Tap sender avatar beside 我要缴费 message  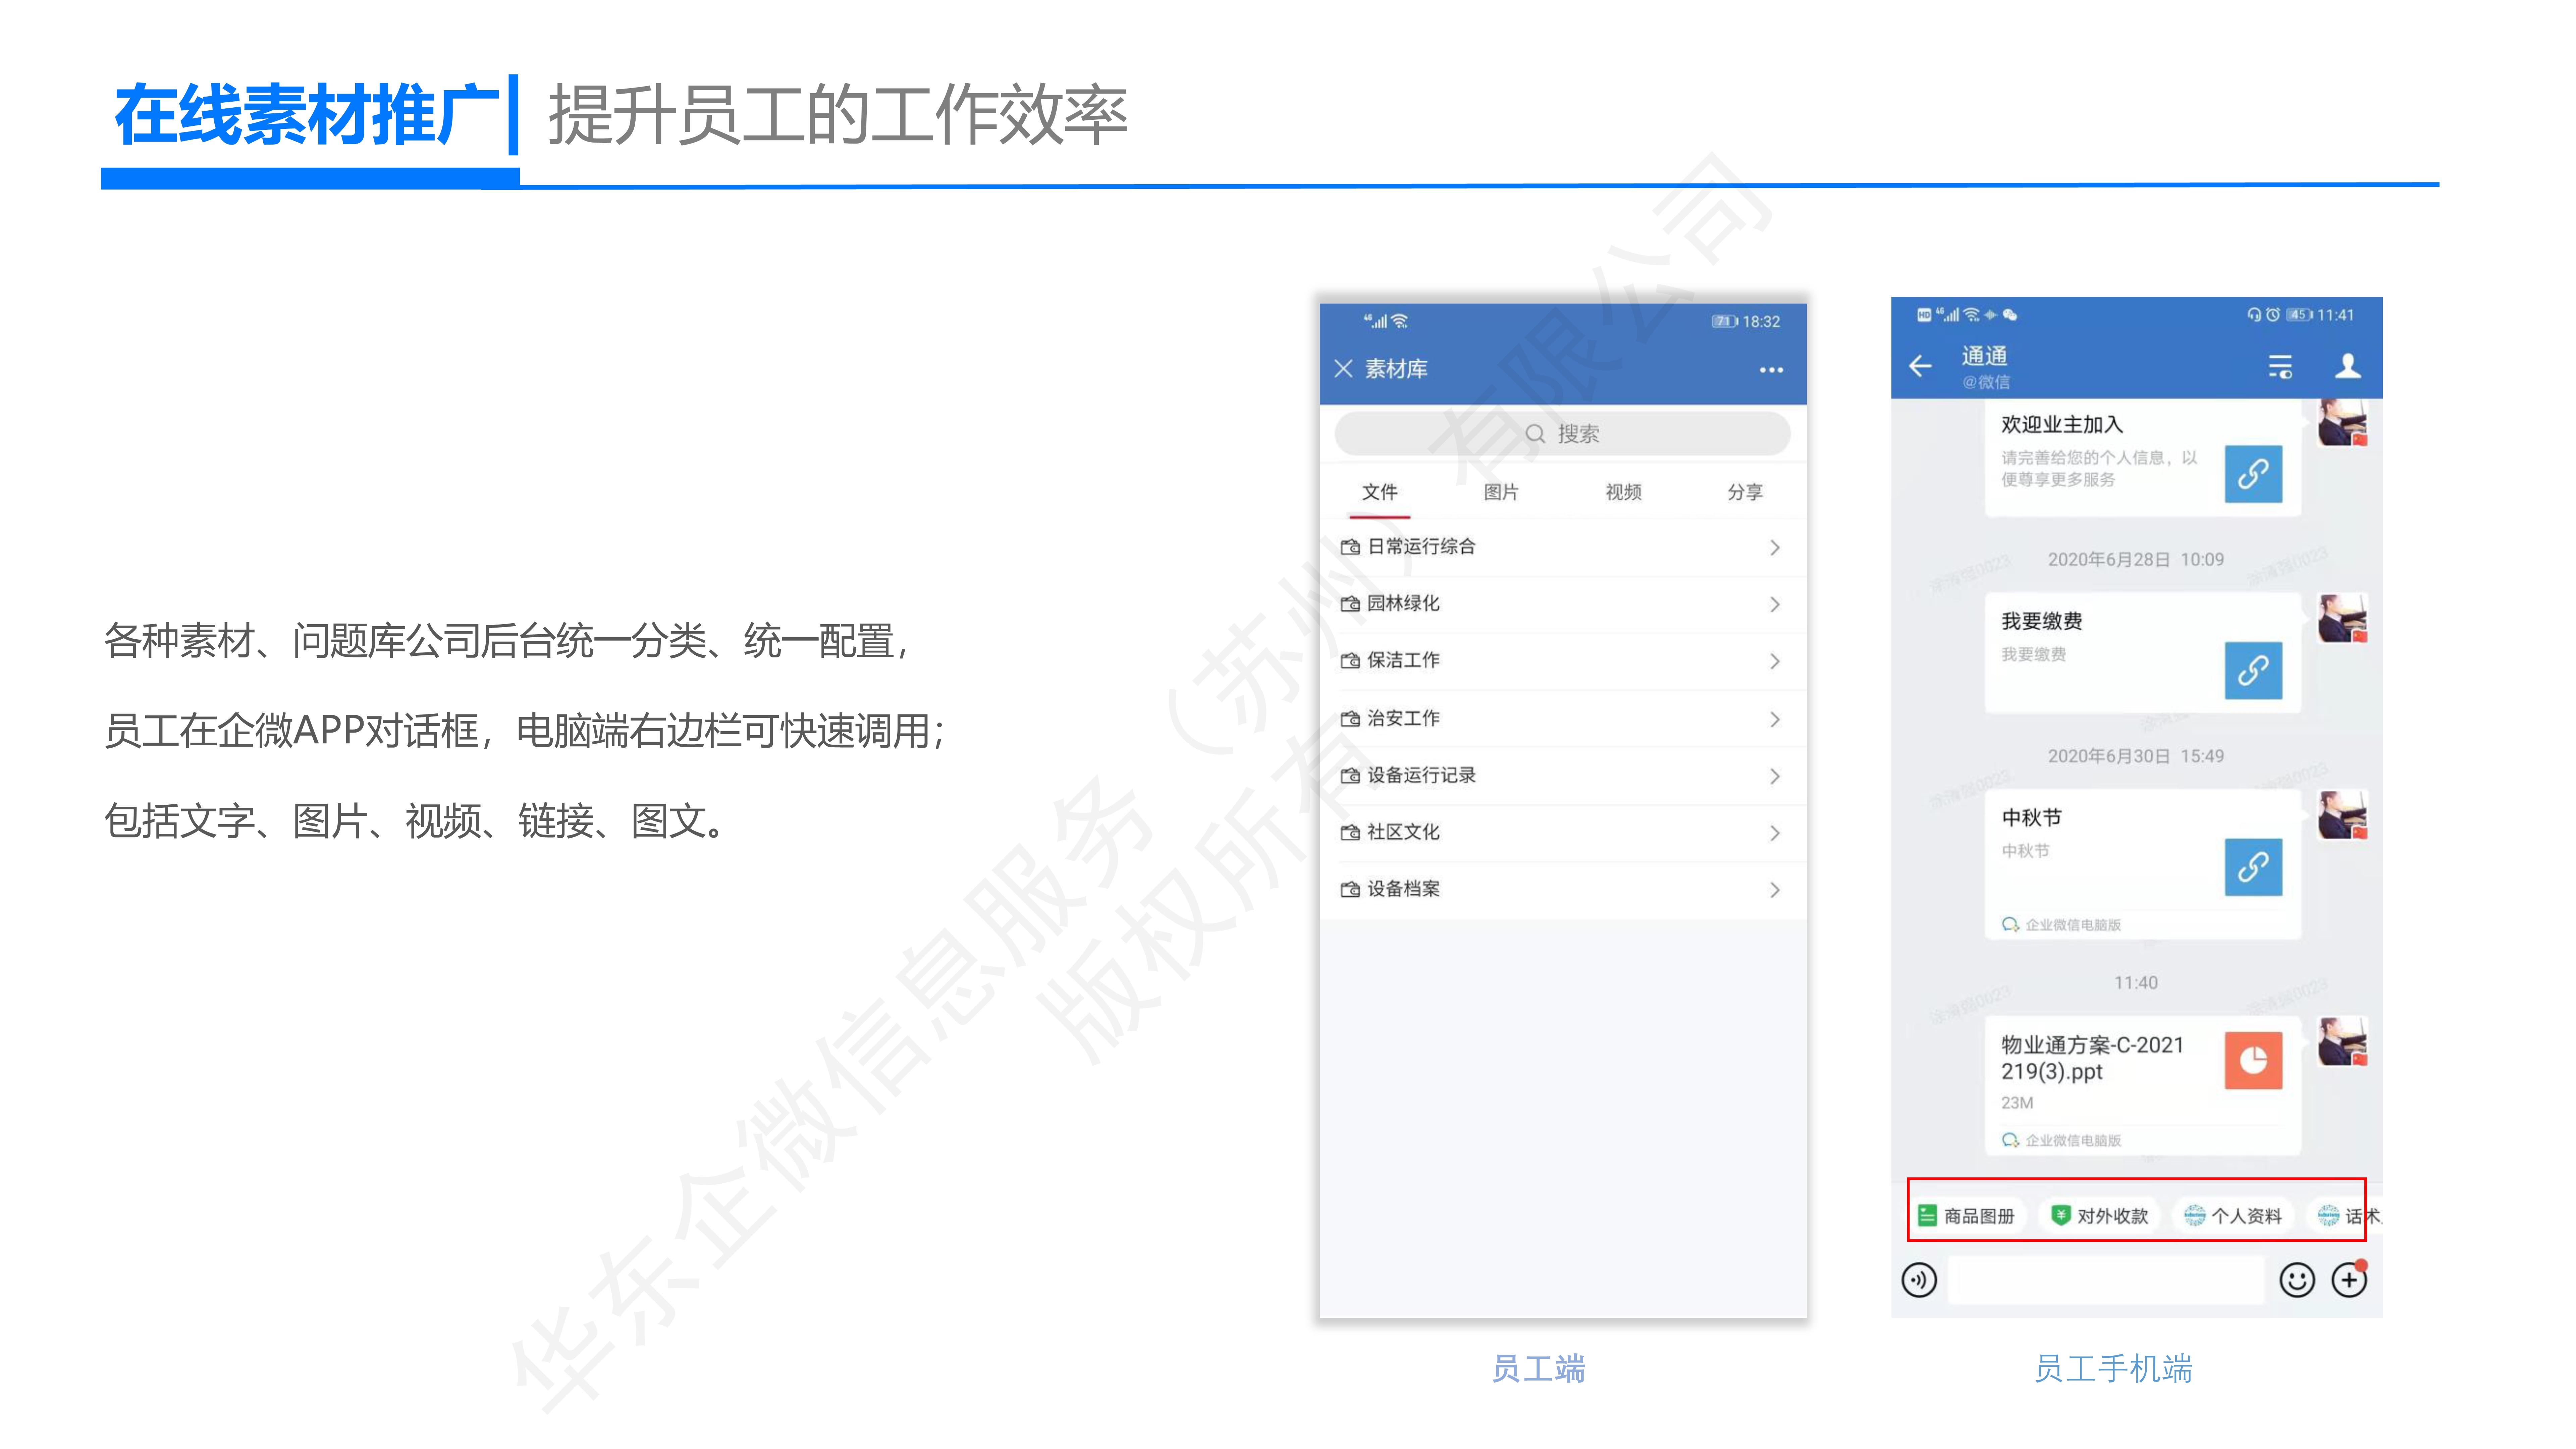point(2343,619)
